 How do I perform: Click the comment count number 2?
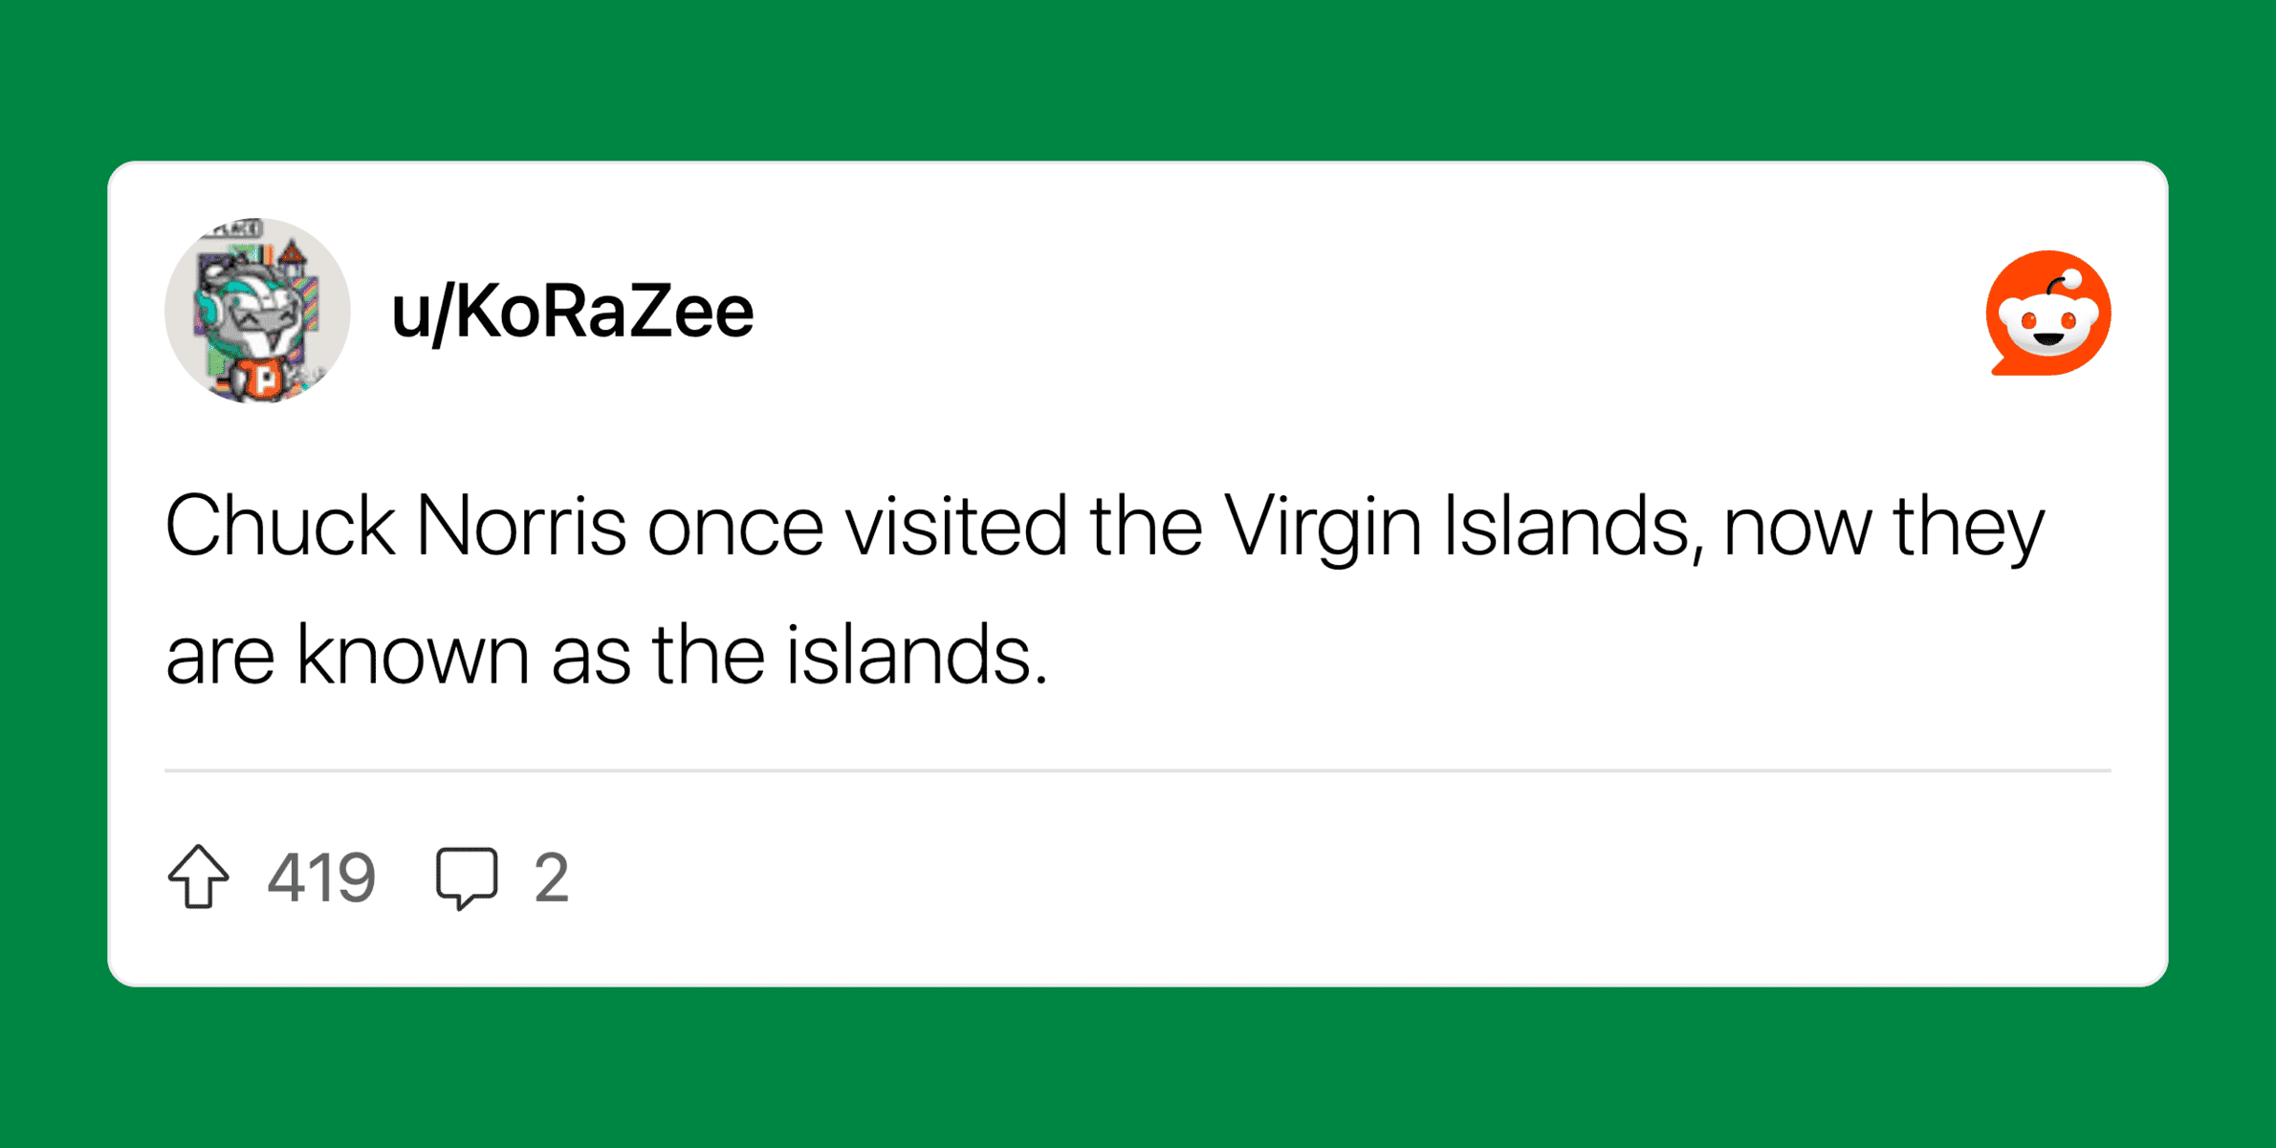(551, 877)
